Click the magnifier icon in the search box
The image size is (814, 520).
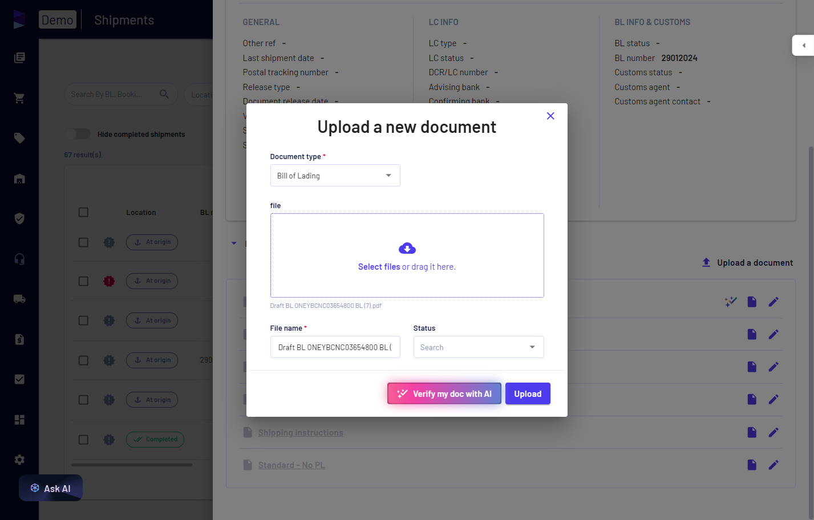coord(164,94)
